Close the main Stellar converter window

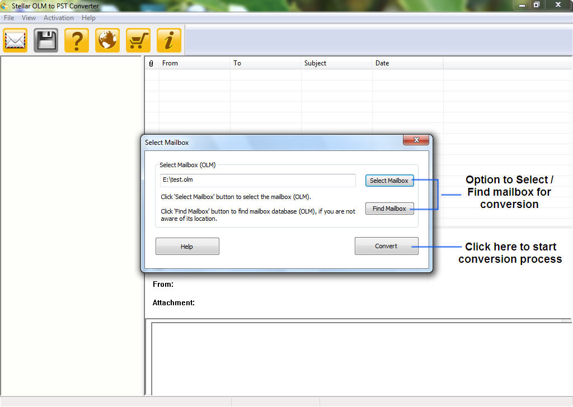558,5
